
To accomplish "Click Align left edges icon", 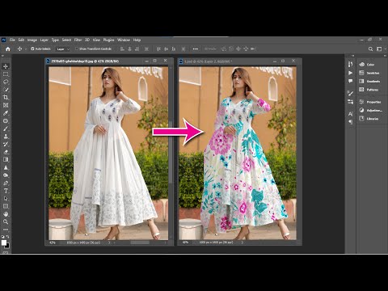I will tap(122, 49).
